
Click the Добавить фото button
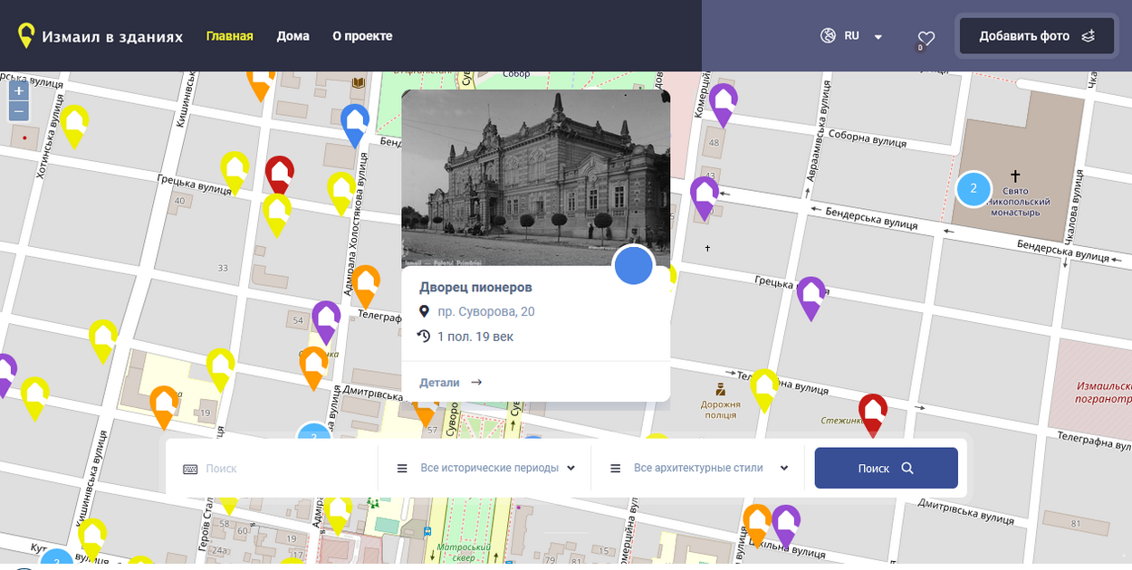pyautogui.click(x=1037, y=36)
